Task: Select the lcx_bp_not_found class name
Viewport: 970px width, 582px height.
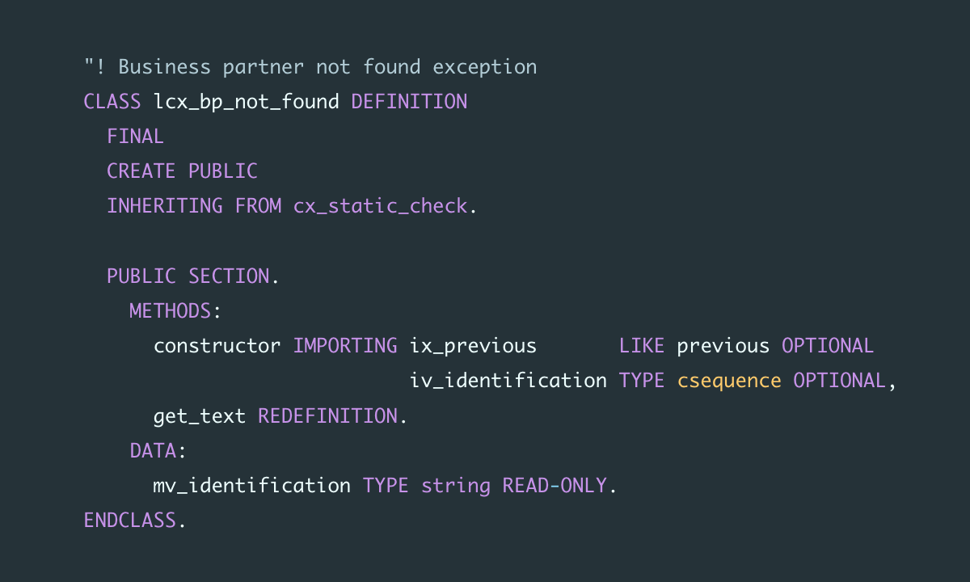Action: 247,102
